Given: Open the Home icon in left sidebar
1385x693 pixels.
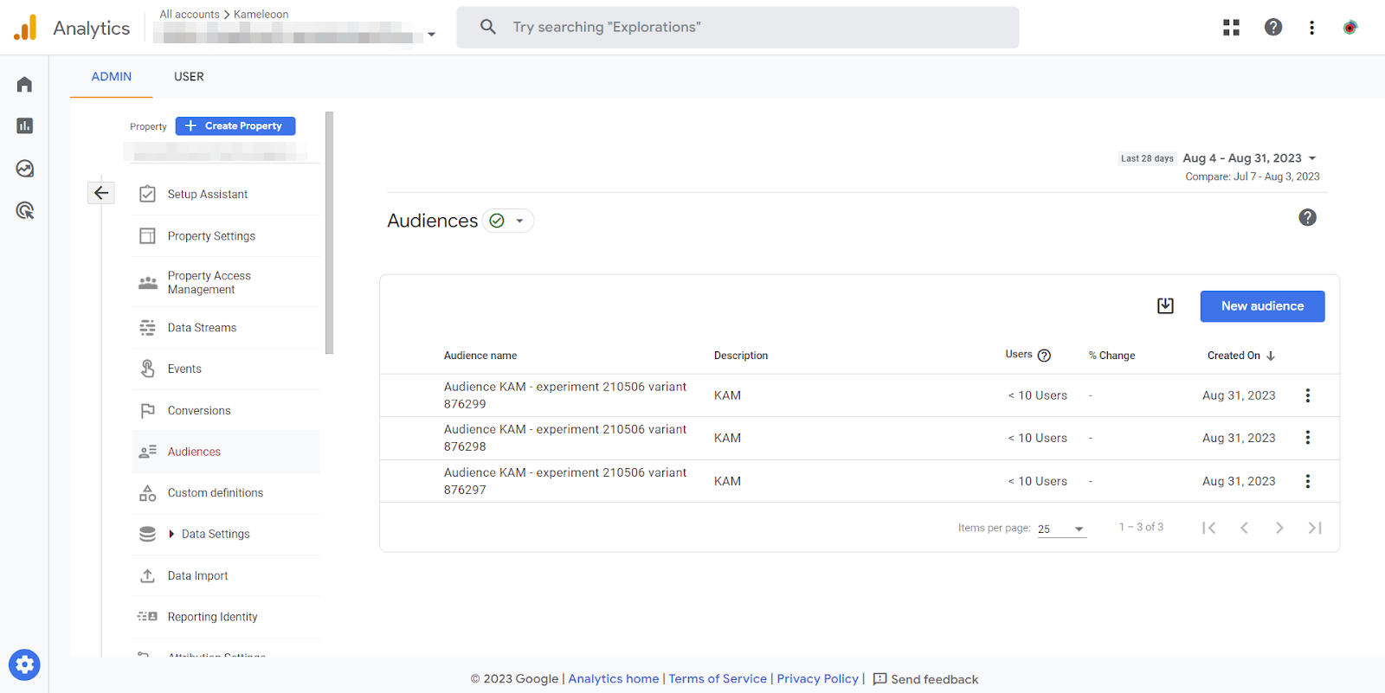Looking at the screenshot, I should click(24, 85).
